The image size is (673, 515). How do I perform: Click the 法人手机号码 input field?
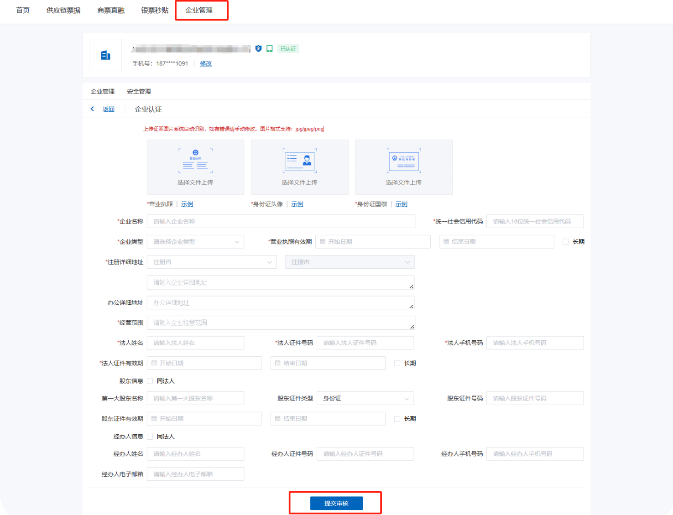tap(535, 343)
